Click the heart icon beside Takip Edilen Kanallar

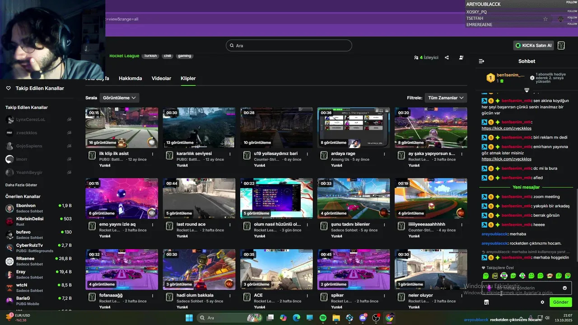pos(8,88)
